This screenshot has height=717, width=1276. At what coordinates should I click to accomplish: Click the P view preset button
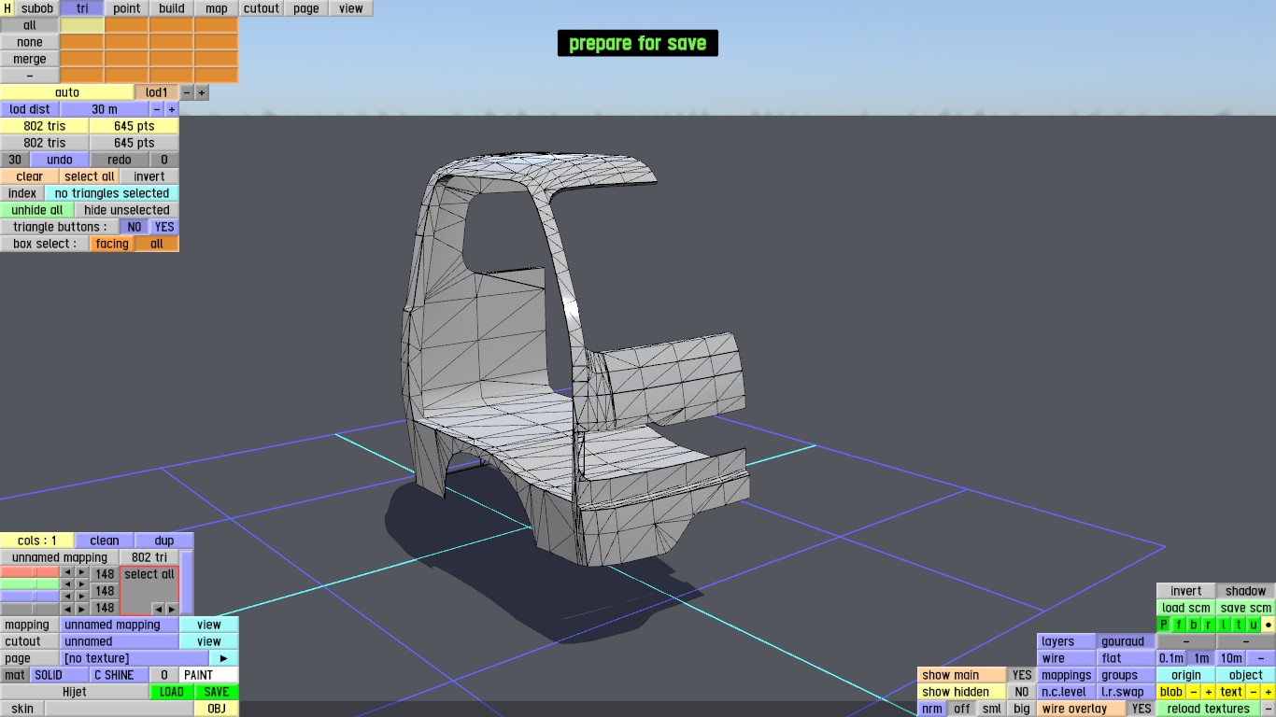(x=1164, y=625)
